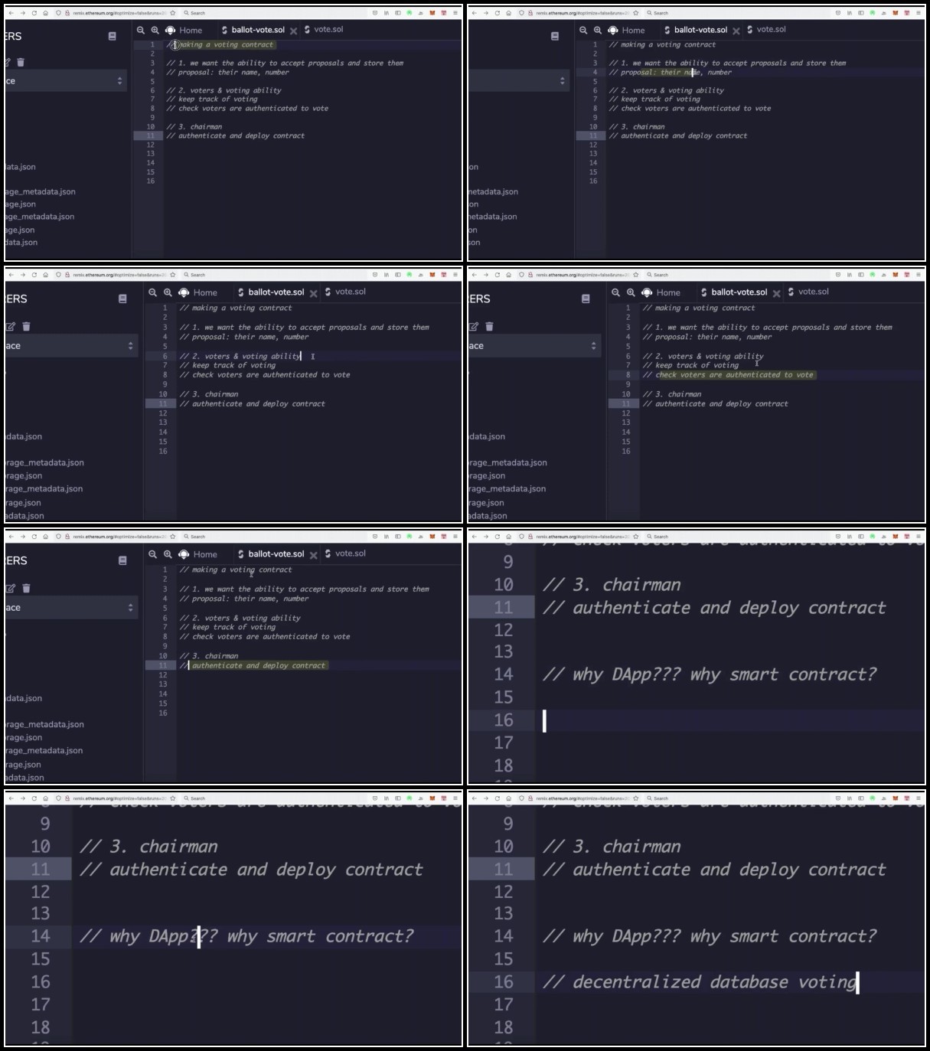This screenshot has width=930, height=1051.
Task: Open Firefox hamburger menu in top-left frame
Action: pyautogui.click(x=455, y=13)
